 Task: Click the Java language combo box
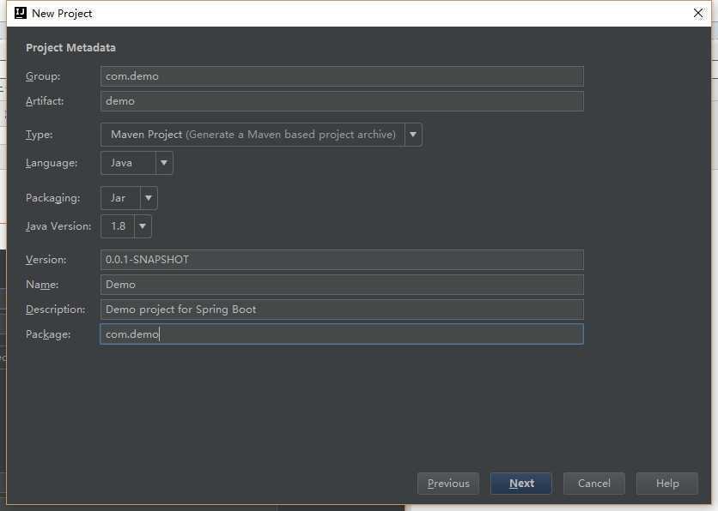pos(128,163)
